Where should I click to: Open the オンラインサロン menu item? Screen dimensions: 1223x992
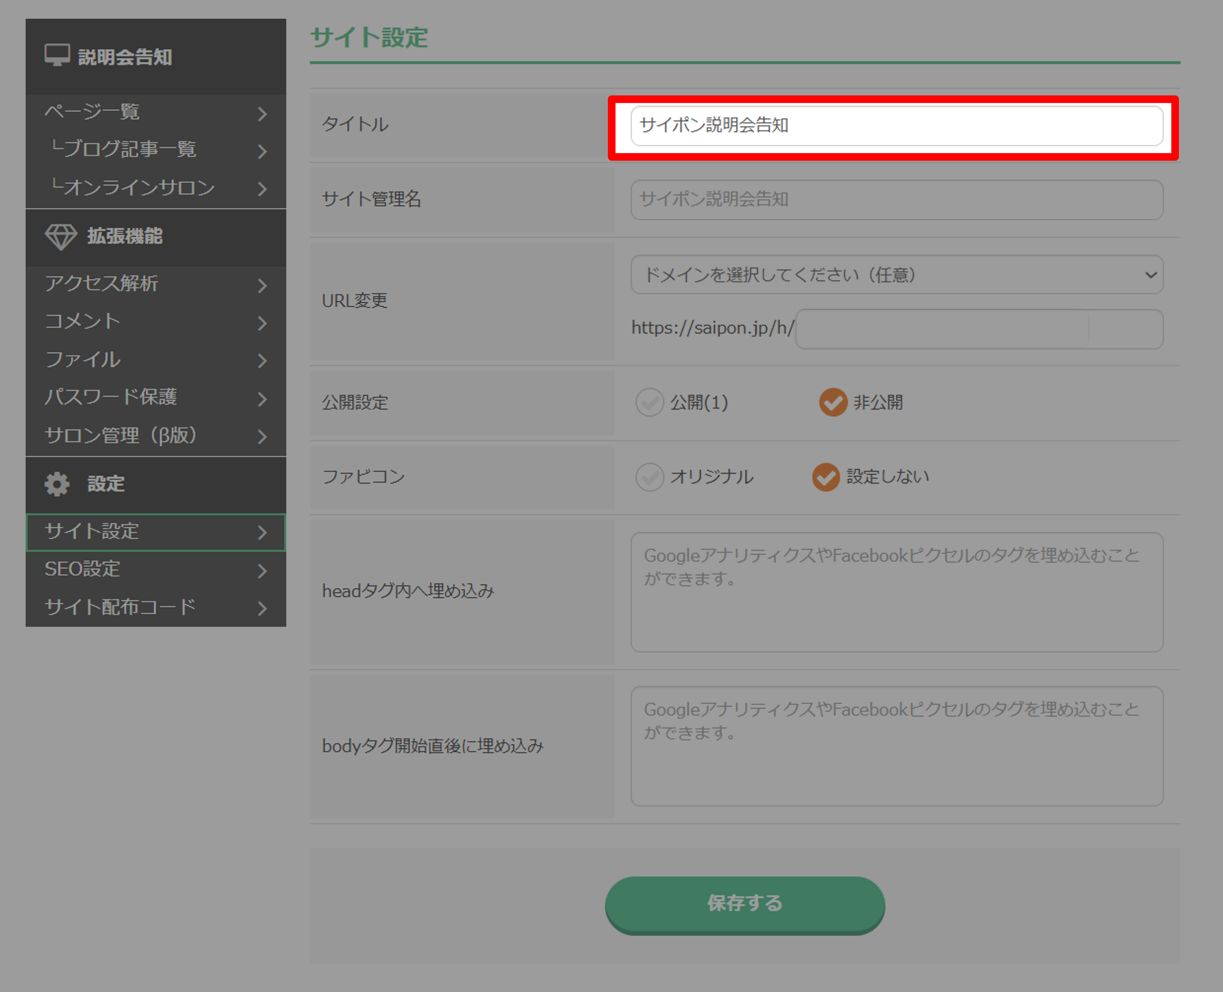point(139,188)
